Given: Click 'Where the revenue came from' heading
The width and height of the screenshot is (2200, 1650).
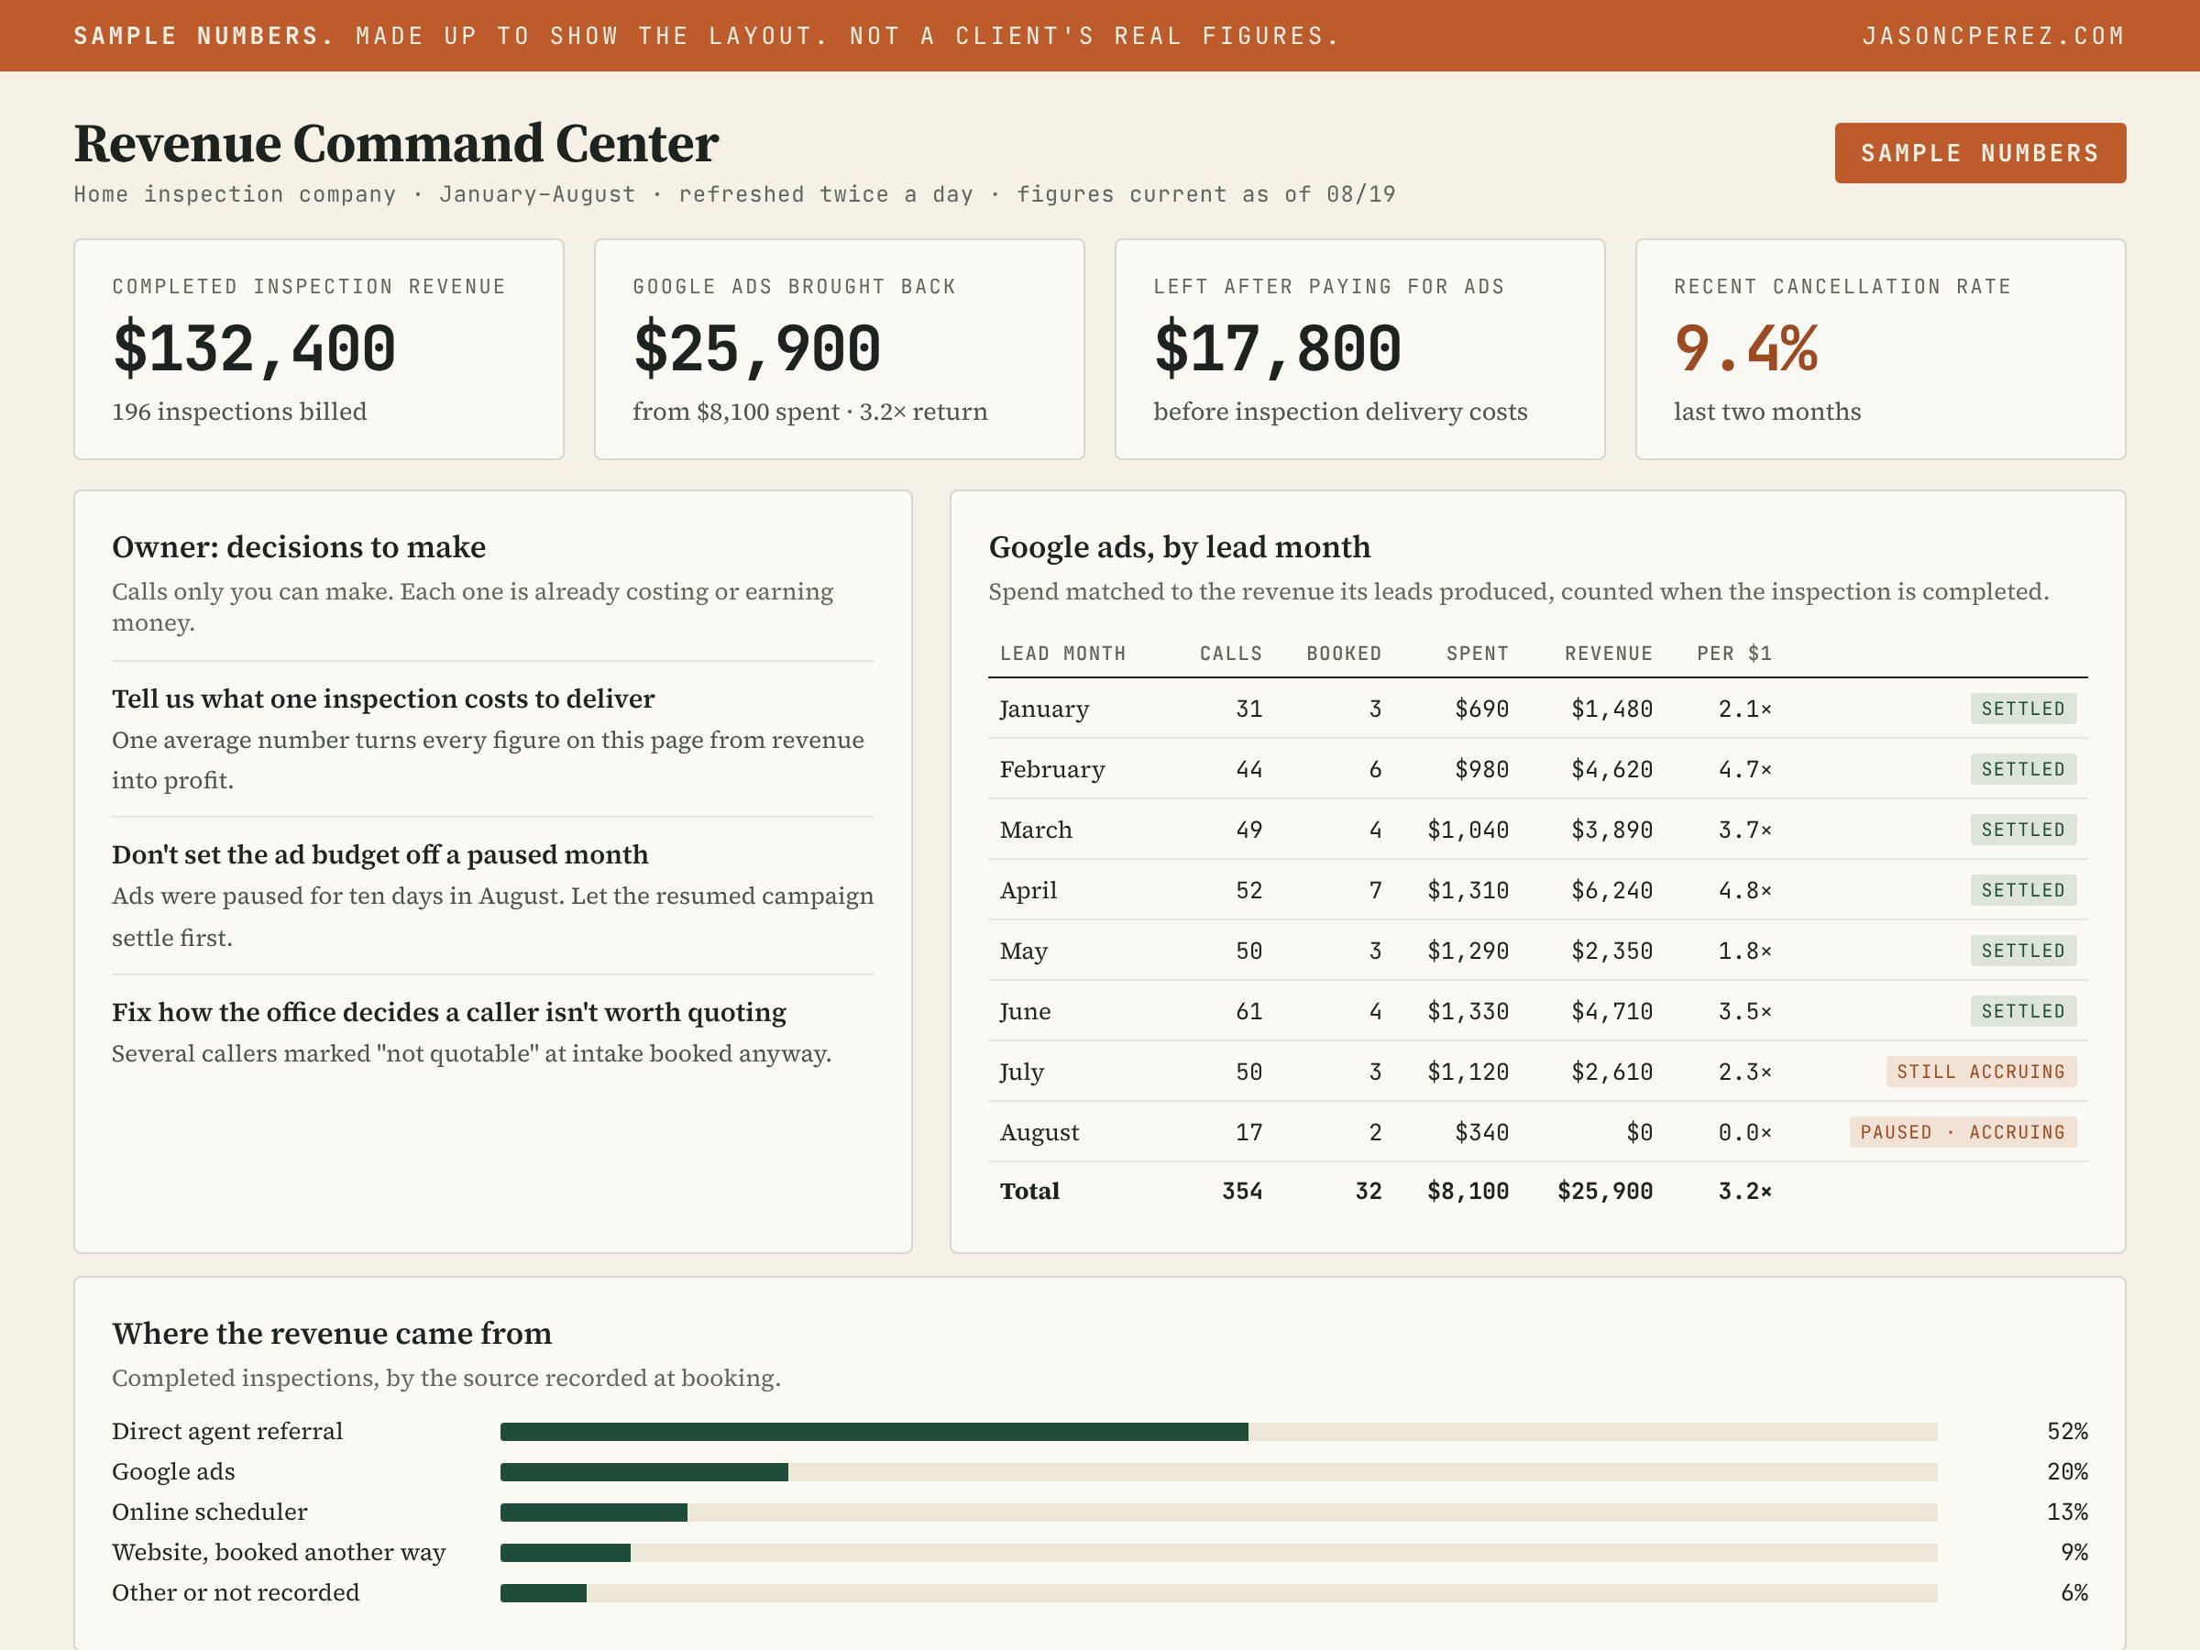Looking at the screenshot, I should coord(332,1334).
